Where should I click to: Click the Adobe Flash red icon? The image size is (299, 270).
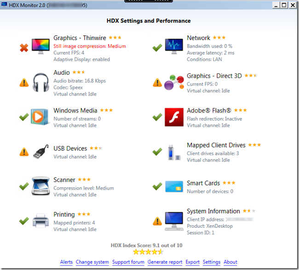(x=174, y=117)
